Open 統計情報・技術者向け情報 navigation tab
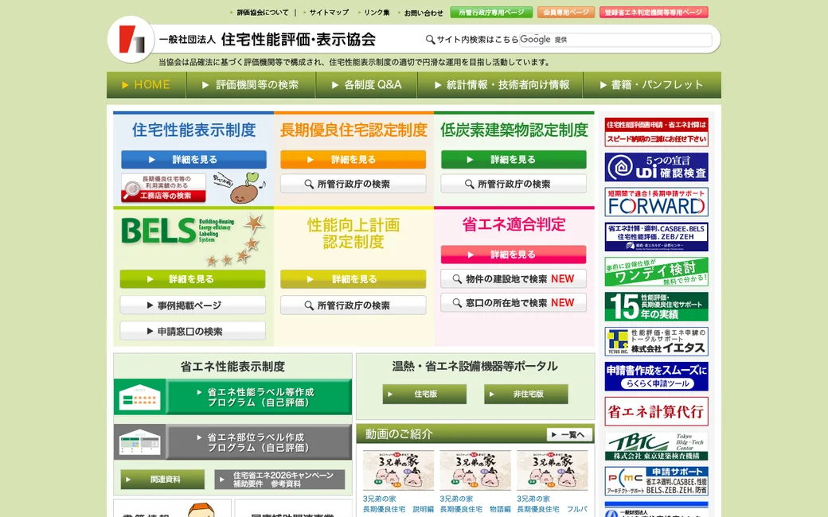Viewport: 828px width, 517px height. pos(500,85)
